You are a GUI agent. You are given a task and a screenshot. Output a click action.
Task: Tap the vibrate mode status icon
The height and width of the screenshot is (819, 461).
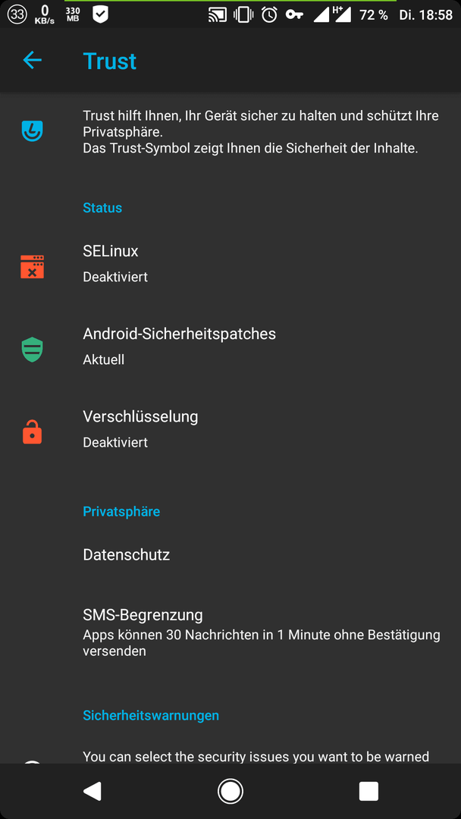[x=243, y=14]
